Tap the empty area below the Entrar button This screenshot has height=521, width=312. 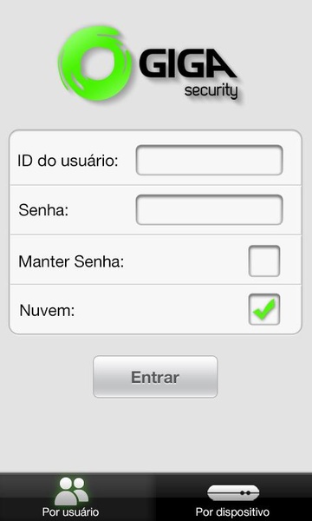pyautogui.click(x=156, y=435)
